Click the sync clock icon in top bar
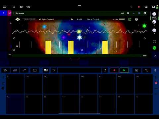The image size is (159, 119). tap(14, 7)
